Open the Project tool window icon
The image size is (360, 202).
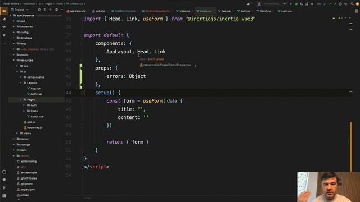[x=4, y=11]
